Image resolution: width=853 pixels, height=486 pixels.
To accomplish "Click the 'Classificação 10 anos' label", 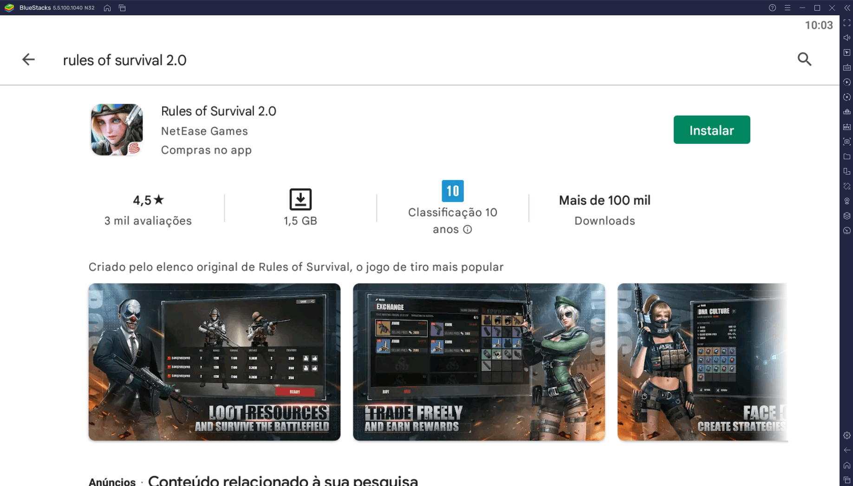I will coord(452,221).
